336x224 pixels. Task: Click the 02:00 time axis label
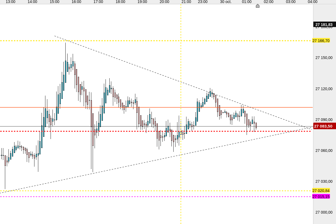[268, 2]
